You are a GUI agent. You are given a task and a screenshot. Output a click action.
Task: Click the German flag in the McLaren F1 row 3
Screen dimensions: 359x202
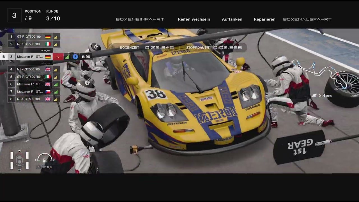[48, 57]
